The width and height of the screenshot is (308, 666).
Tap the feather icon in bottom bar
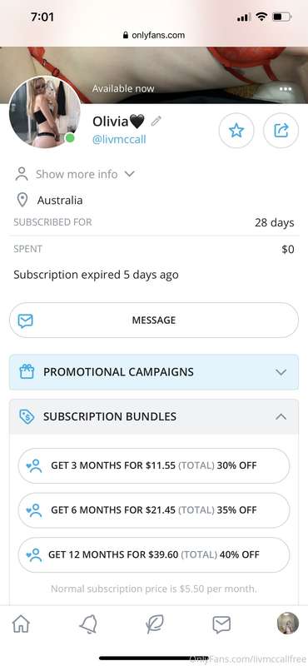pos(154,624)
